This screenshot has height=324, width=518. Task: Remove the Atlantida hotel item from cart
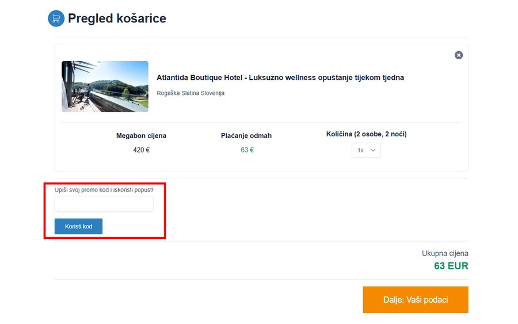[459, 55]
